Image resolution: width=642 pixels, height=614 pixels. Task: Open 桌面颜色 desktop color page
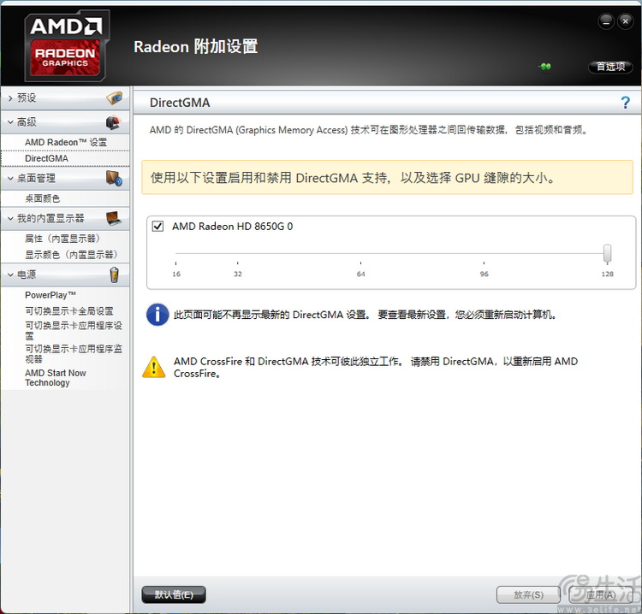[43, 198]
